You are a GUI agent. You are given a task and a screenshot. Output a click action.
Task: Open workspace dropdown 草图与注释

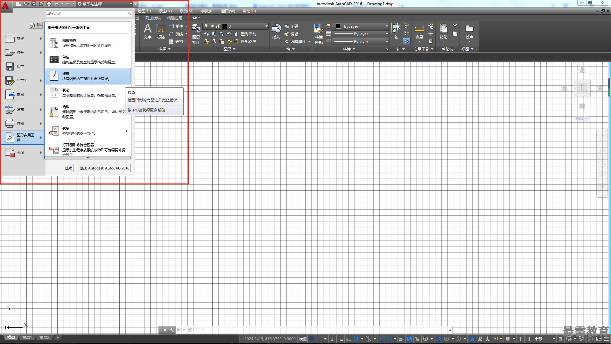click(x=105, y=4)
